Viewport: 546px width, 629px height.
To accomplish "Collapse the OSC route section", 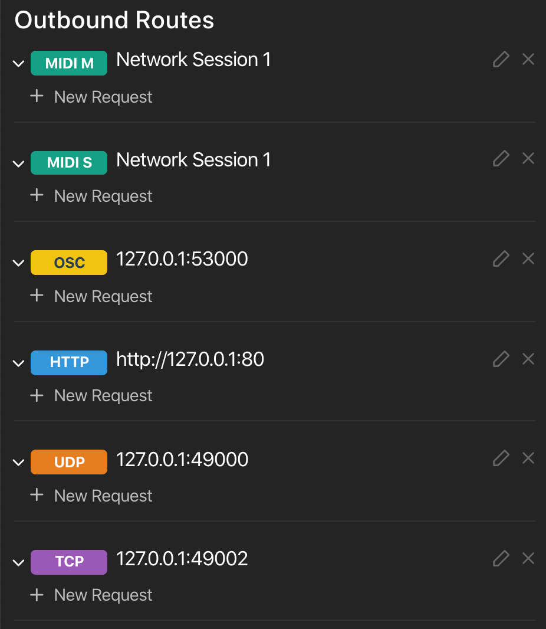I will coord(19,264).
